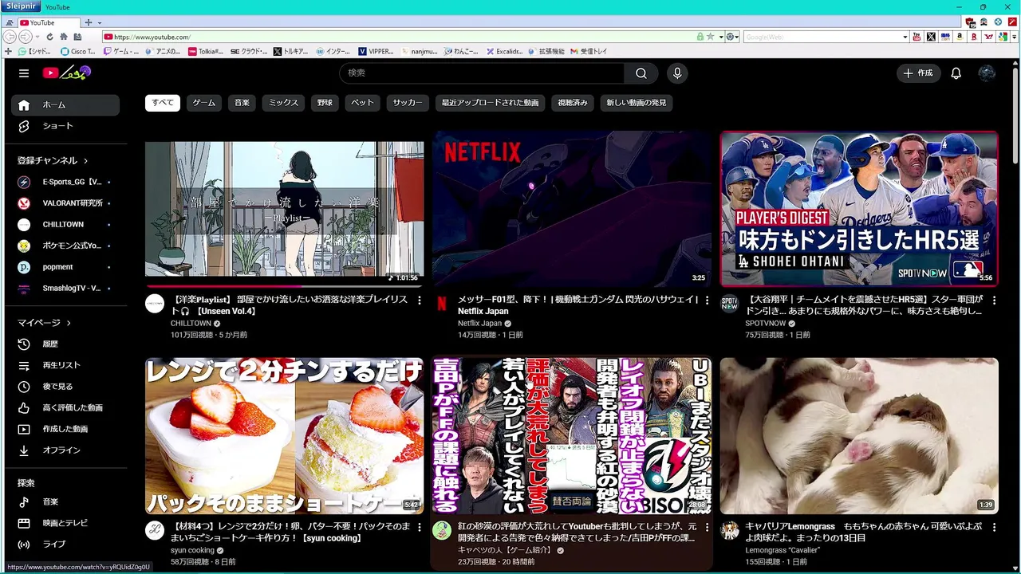This screenshot has height=574, width=1021.
Task: Select 最近アップロードされた動画 filter chip
Action: [491, 102]
